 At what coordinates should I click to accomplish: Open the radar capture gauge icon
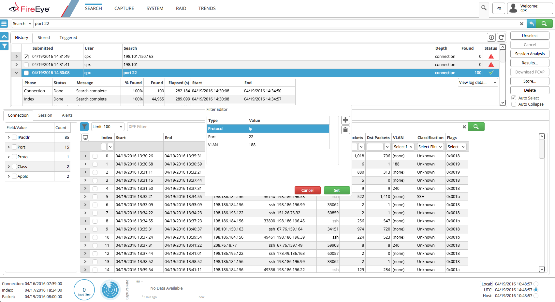pos(110,290)
